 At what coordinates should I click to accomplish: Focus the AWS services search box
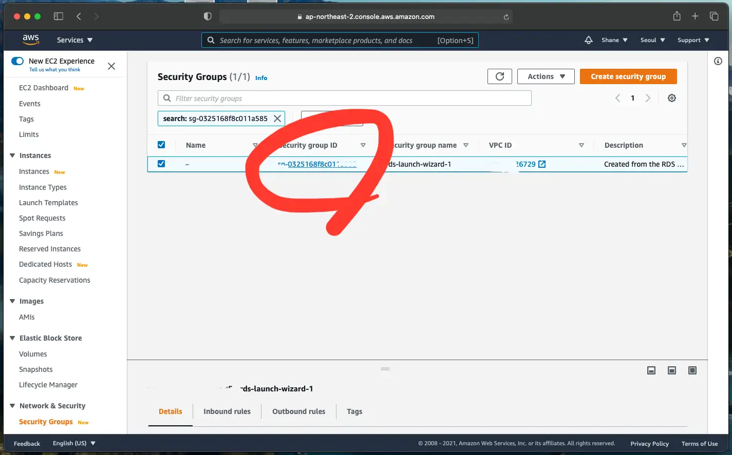tap(340, 40)
